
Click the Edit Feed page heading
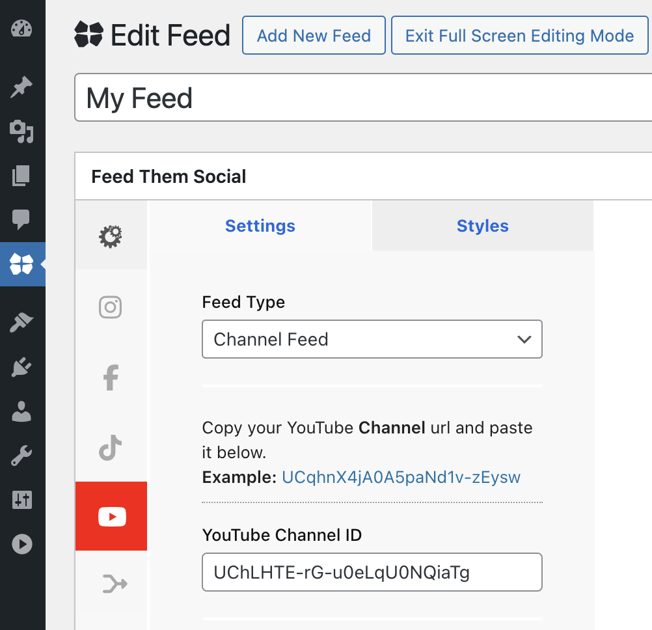pos(170,35)
